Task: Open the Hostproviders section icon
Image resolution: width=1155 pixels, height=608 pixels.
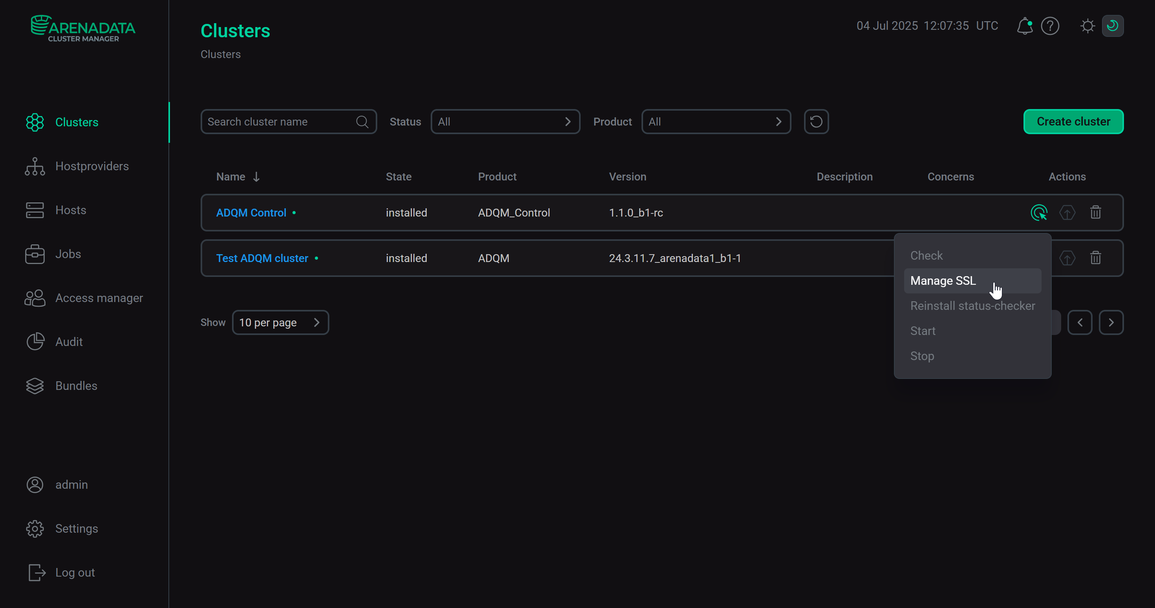Action: coord(35,166)
